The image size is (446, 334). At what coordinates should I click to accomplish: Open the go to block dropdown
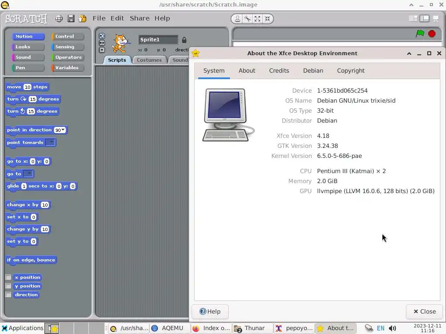(x=28, y=173)
